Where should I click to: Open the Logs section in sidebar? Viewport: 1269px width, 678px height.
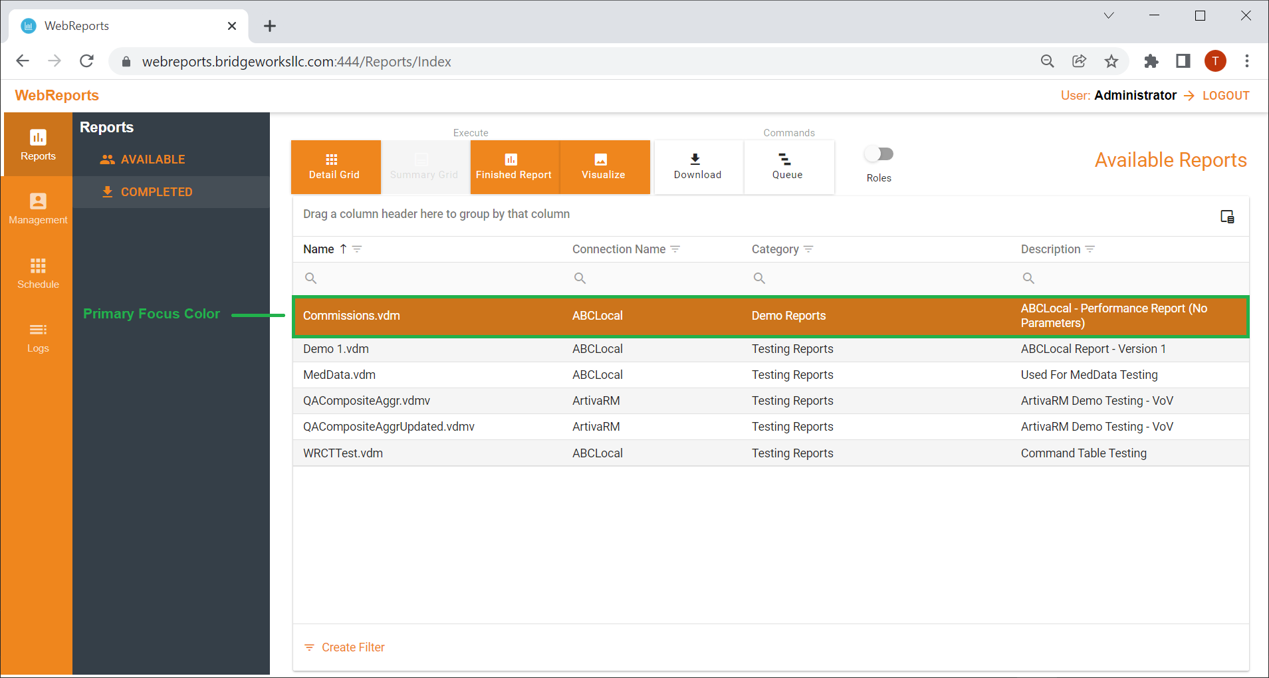coord(38,338)
